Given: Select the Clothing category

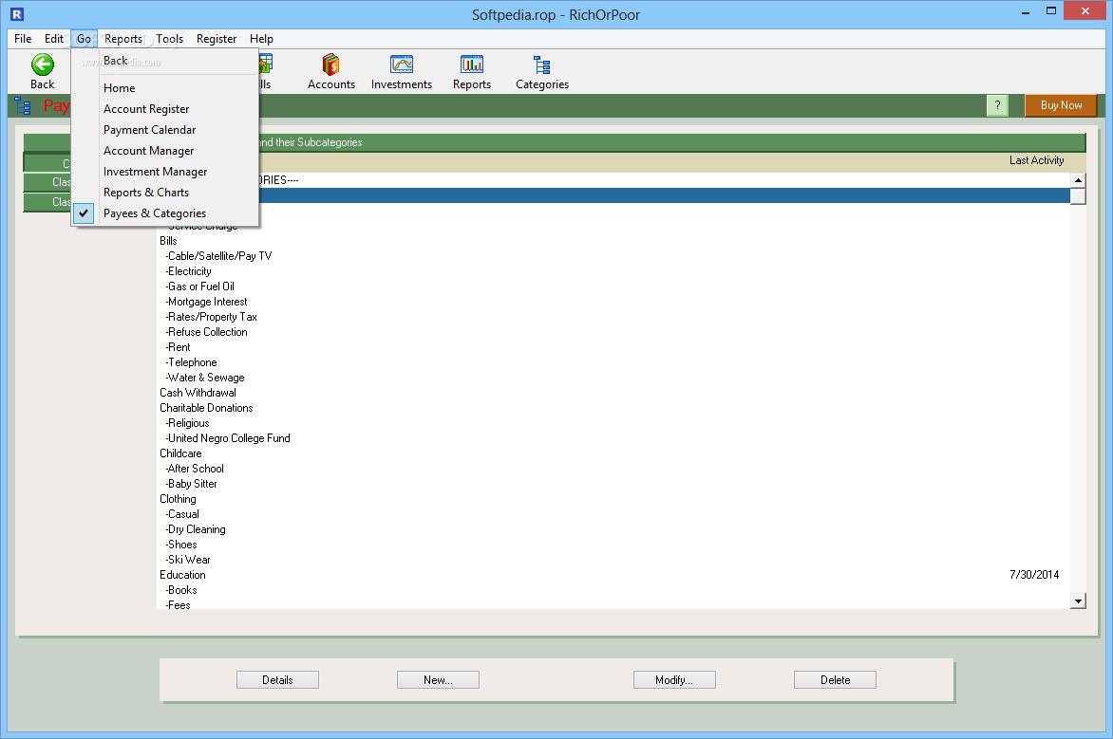Looking at the screenshot, I should click(x=178, y=499).
